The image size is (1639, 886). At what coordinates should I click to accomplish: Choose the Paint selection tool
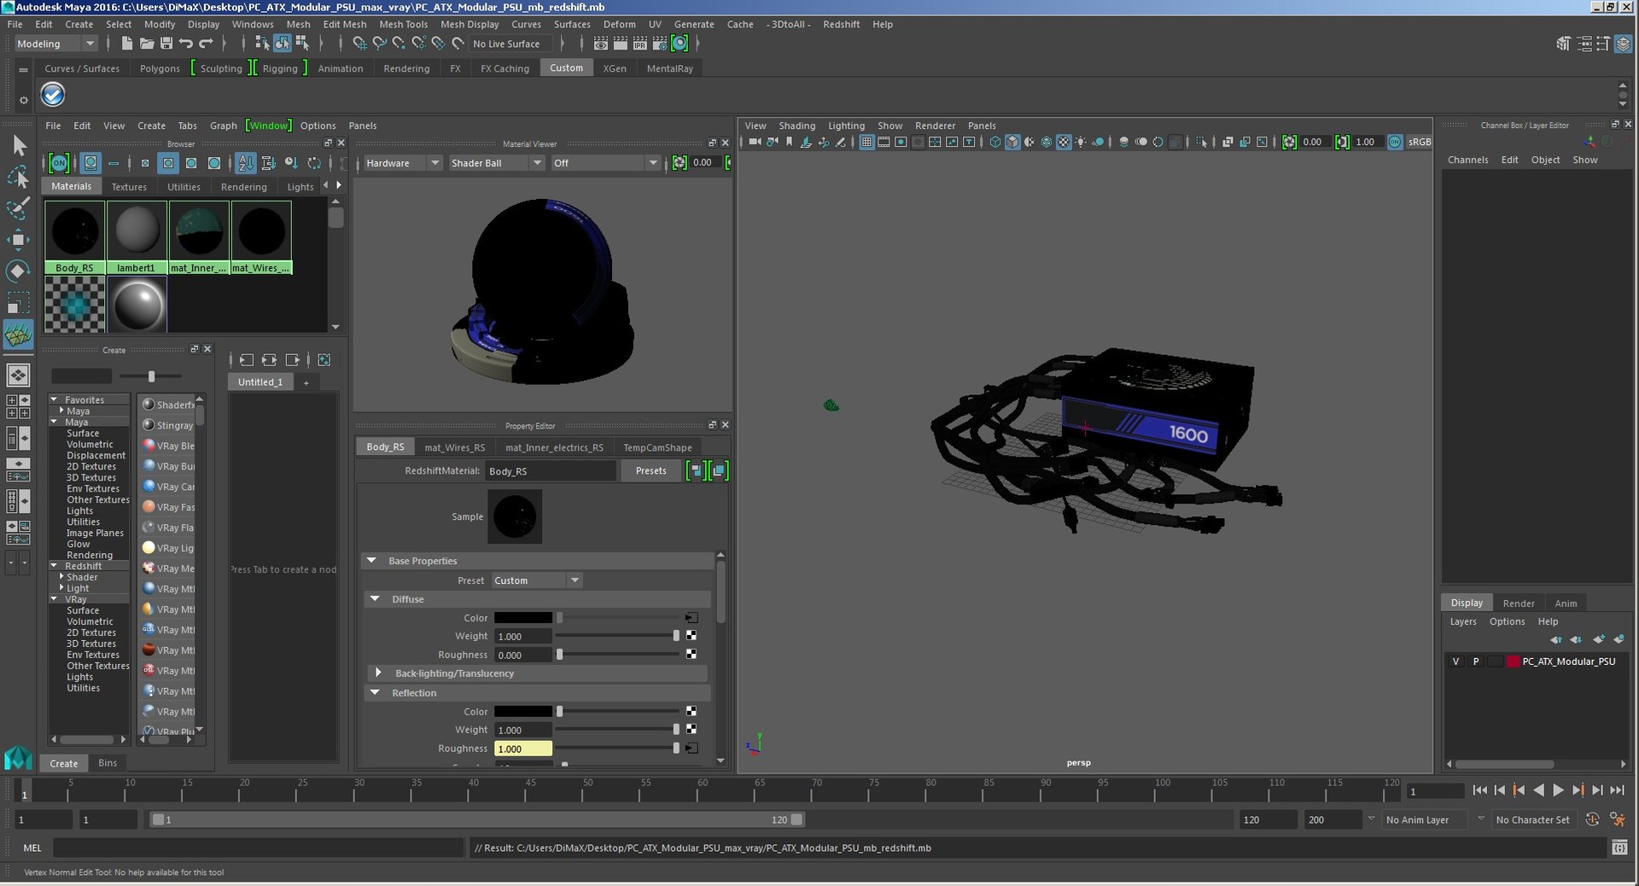coord(18,208)
